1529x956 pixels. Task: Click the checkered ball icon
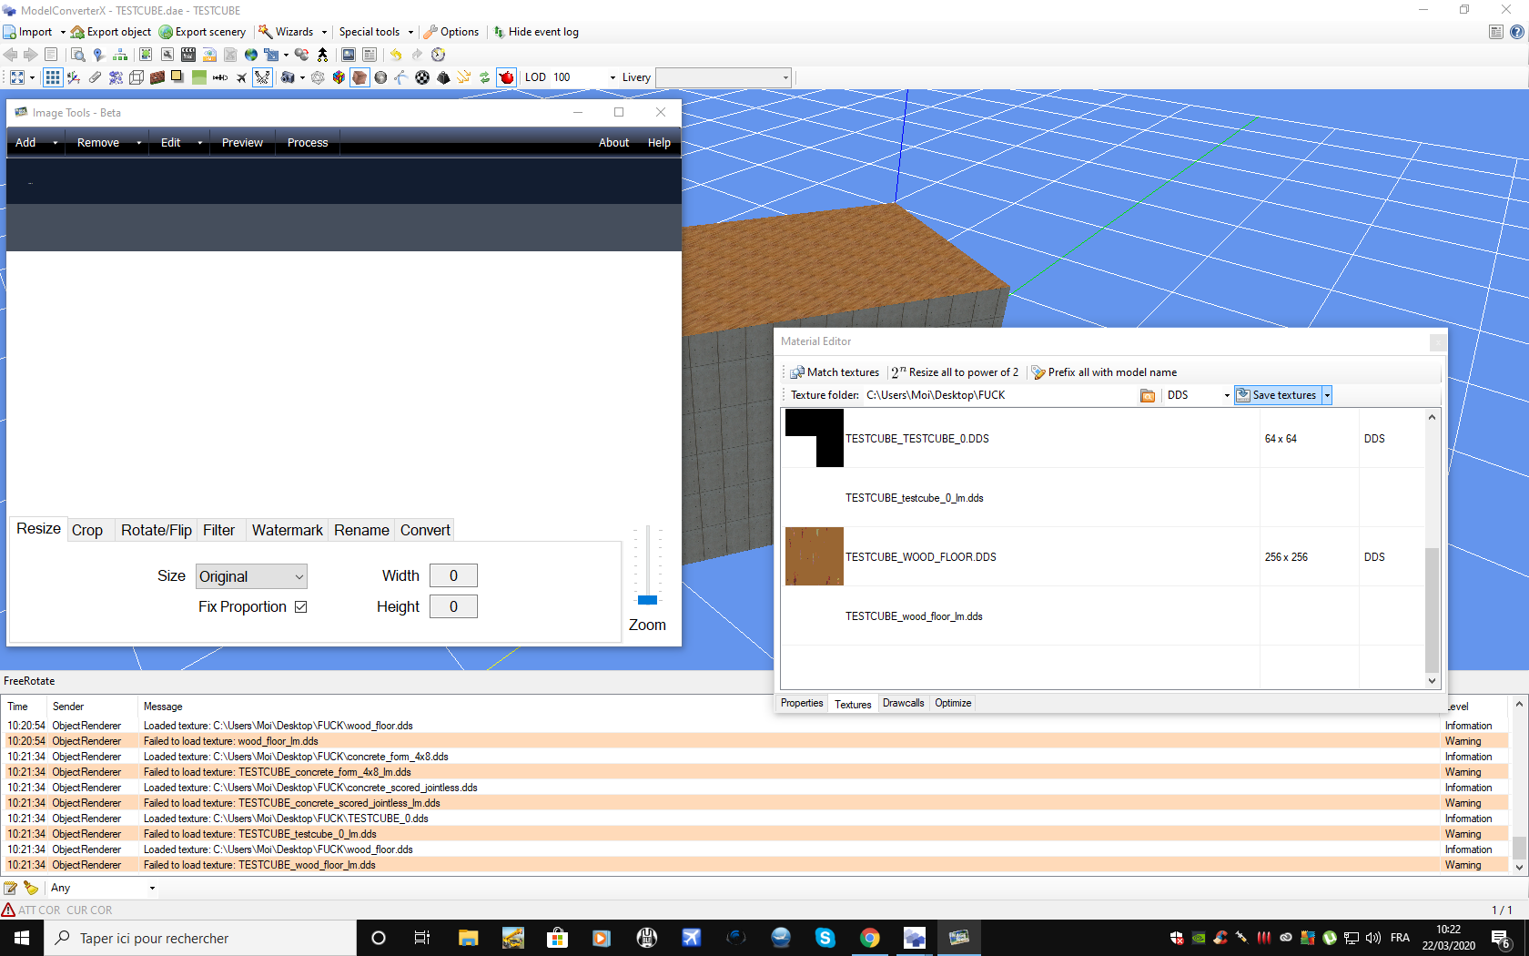(x=422, y=77)
